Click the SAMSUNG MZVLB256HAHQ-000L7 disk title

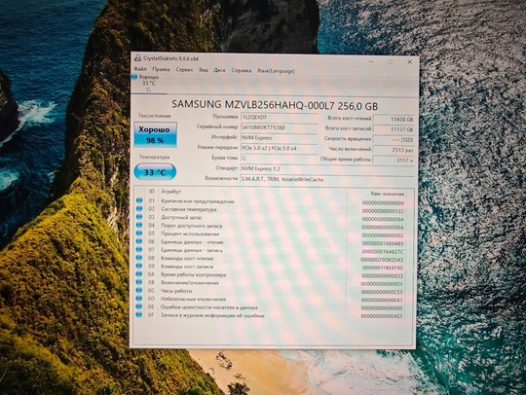tap(275, 105)
